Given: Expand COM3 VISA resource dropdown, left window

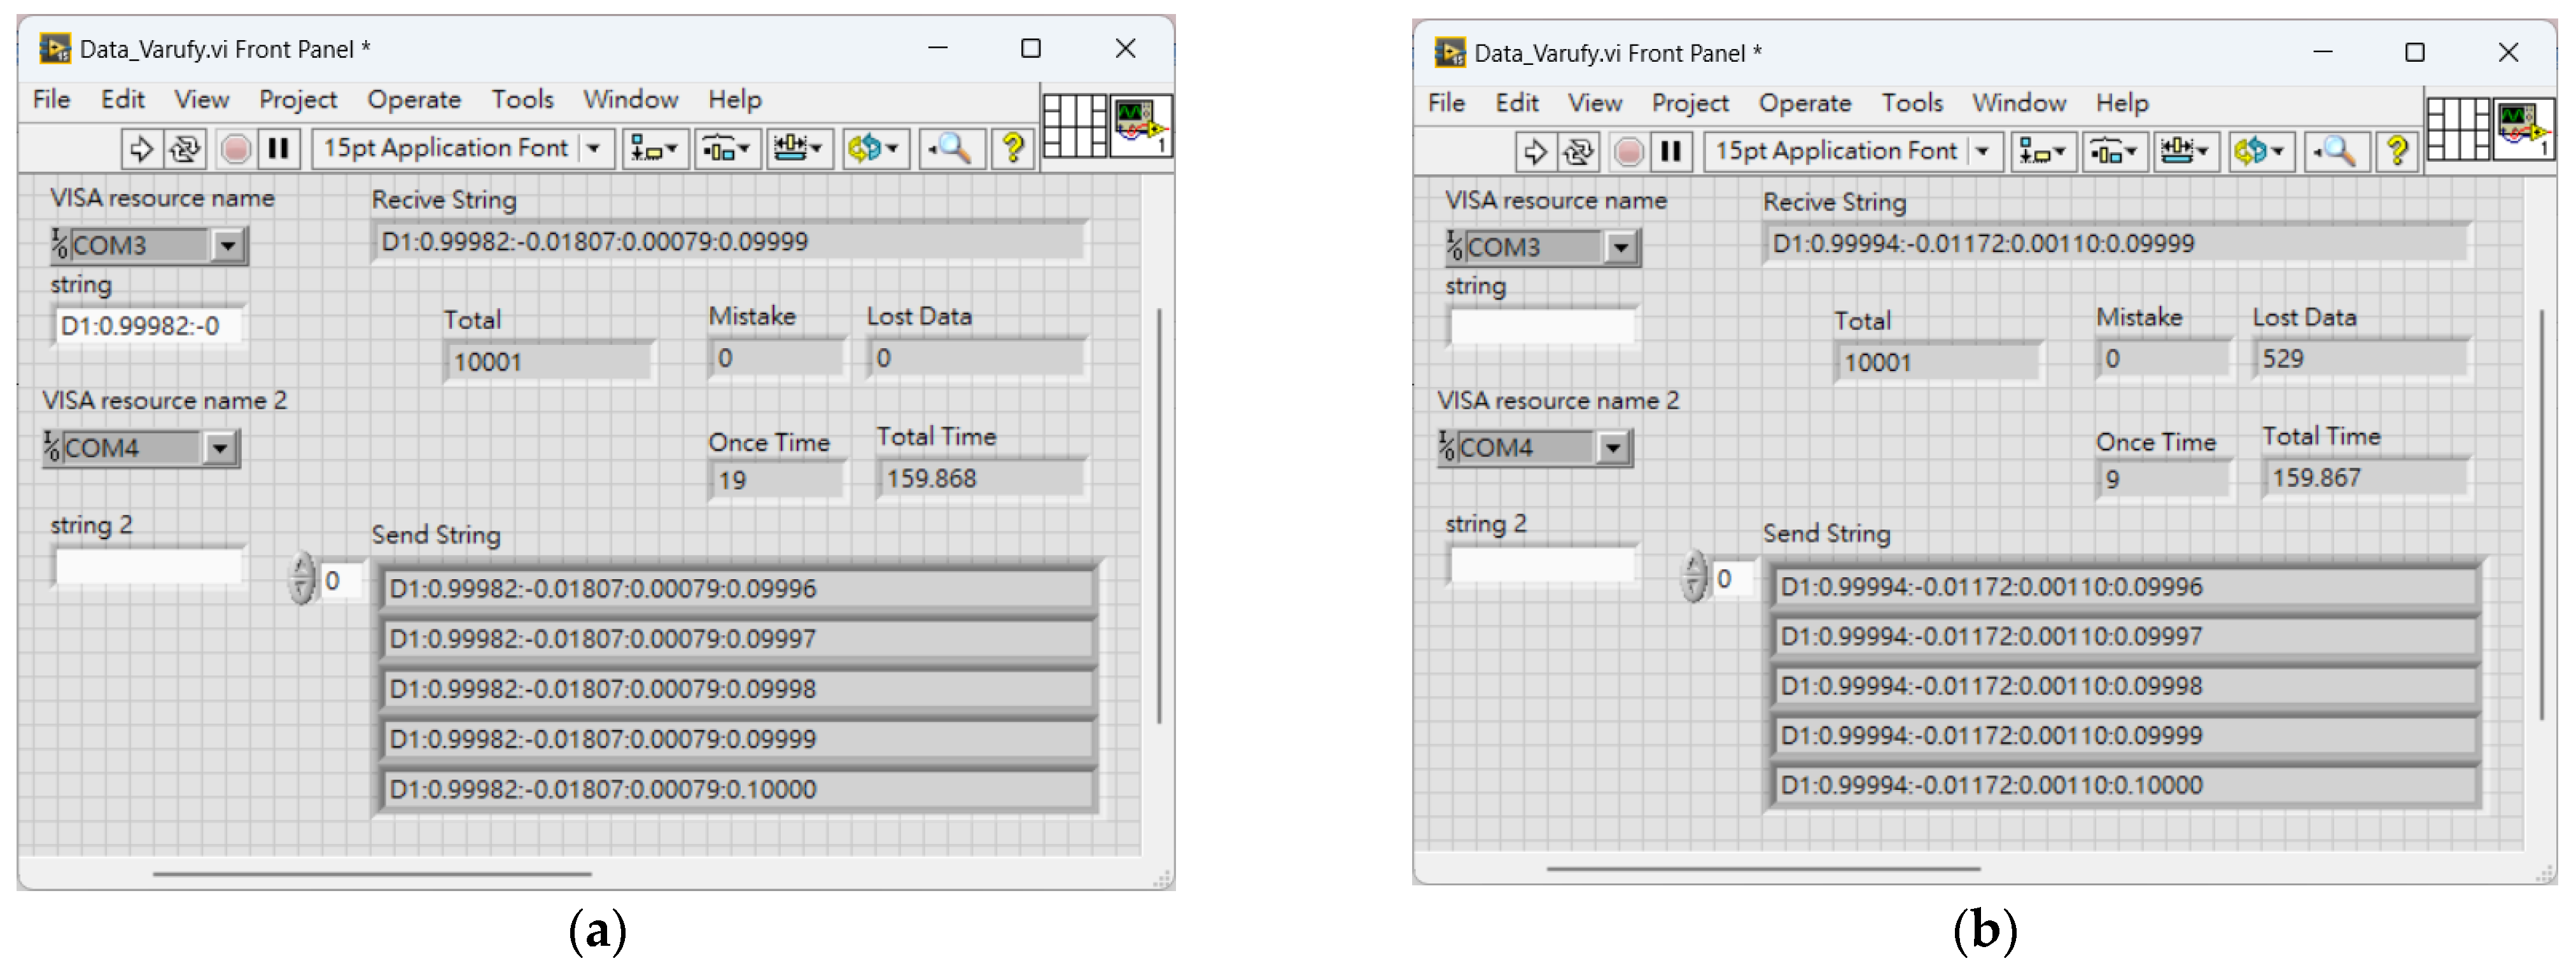Looking at the screenshot, I should click(x=228, y=245).
